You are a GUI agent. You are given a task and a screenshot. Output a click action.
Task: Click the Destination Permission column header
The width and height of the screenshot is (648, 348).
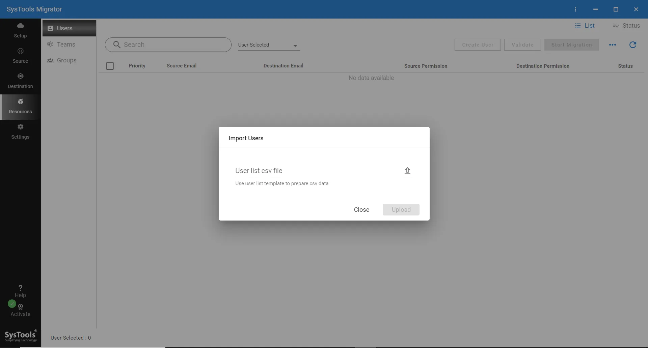pyautogui.click(x=543, y=66)
